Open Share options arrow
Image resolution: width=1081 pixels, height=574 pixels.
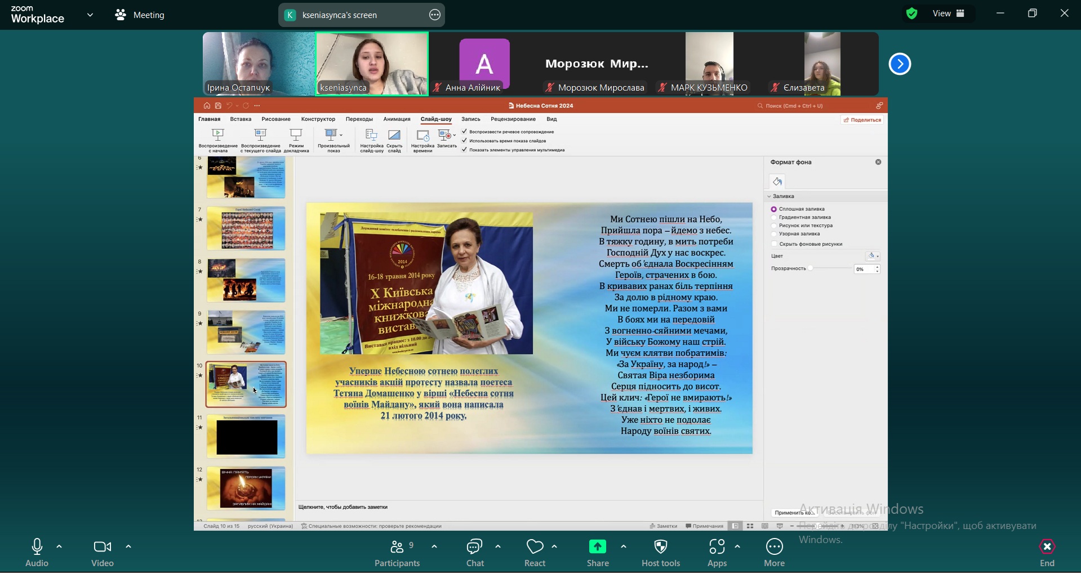pyautogui.click(x=624, y=548)
